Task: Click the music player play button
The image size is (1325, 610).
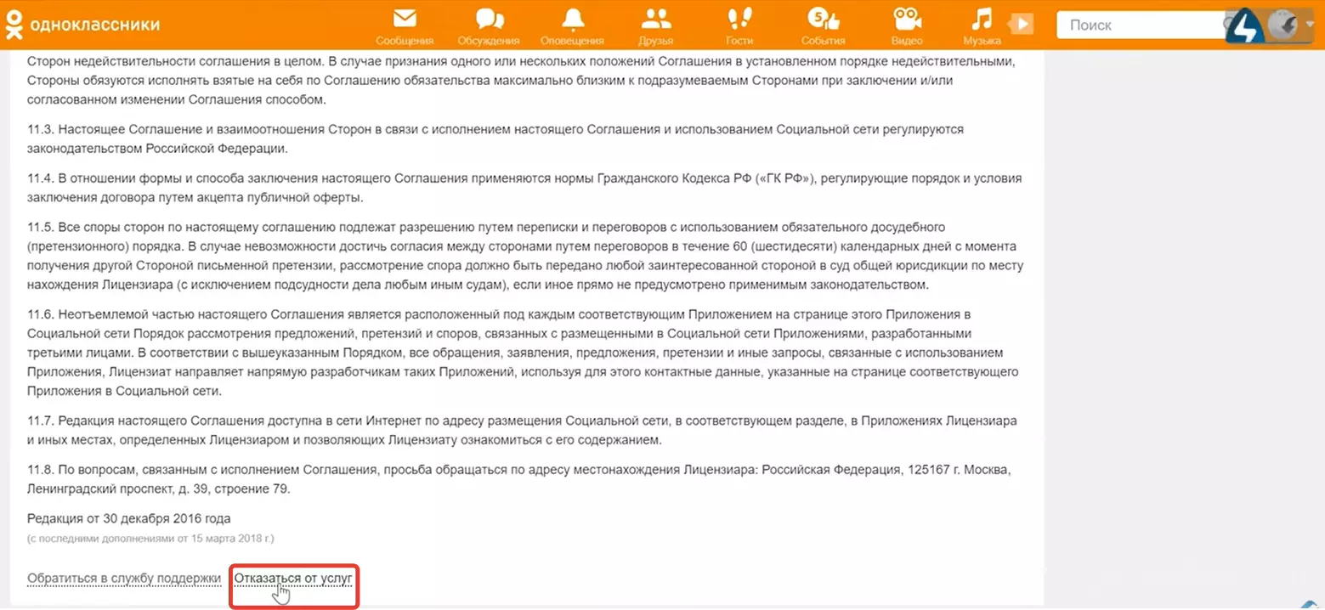Action: [x=1021, y=25]
